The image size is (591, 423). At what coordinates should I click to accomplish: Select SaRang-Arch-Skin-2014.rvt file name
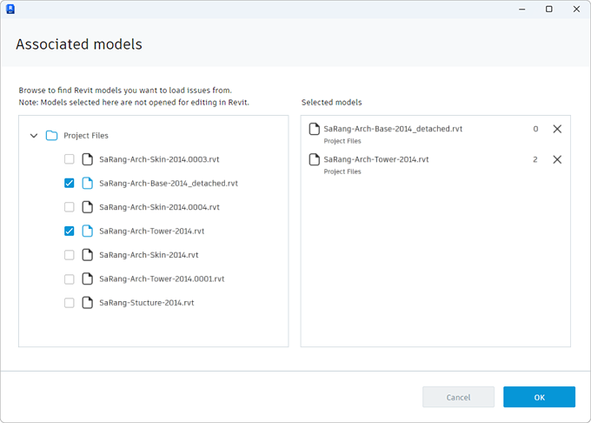[x=149, y=255]
